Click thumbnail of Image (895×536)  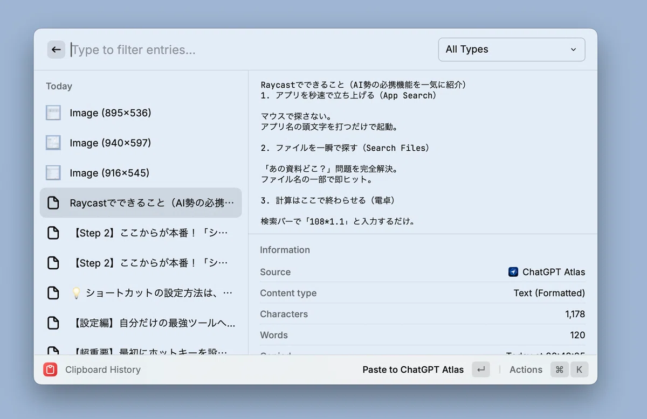pos(53,113)
